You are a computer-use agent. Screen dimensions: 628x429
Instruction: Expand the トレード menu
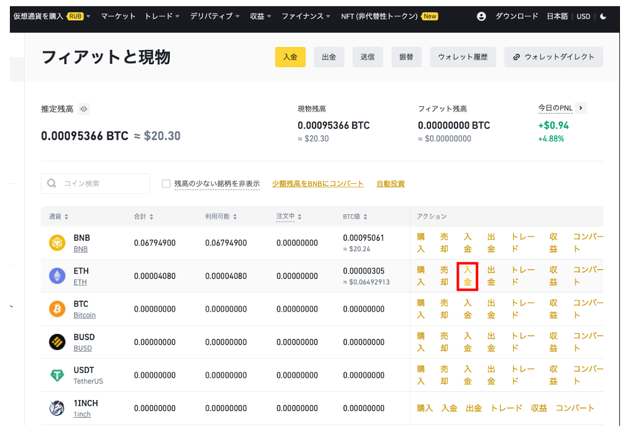(162, 17)
